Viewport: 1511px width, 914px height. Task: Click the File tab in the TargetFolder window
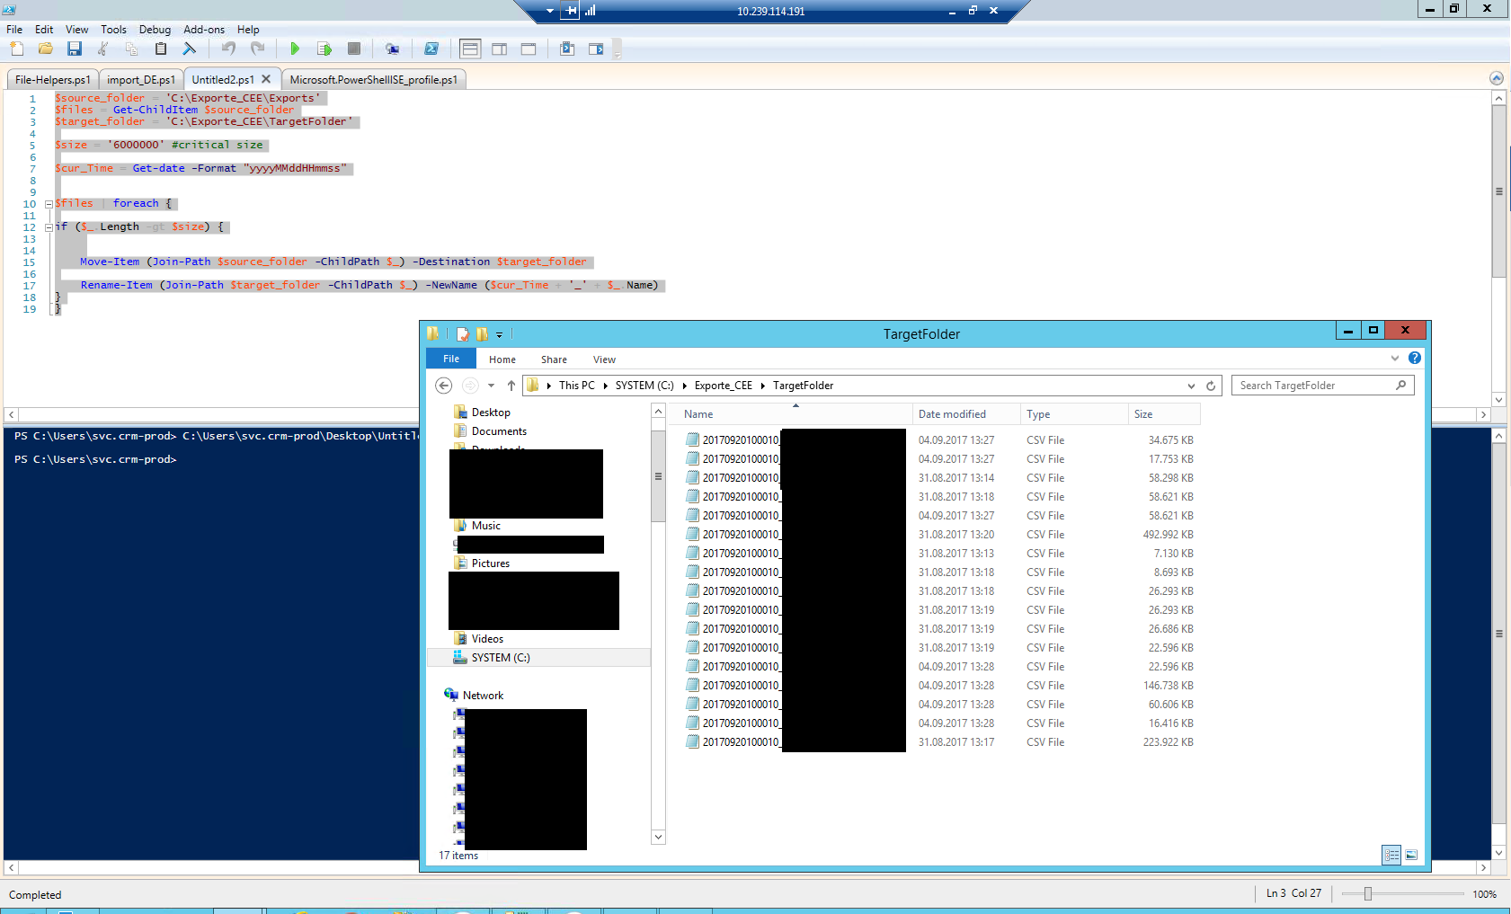point(451,359)
